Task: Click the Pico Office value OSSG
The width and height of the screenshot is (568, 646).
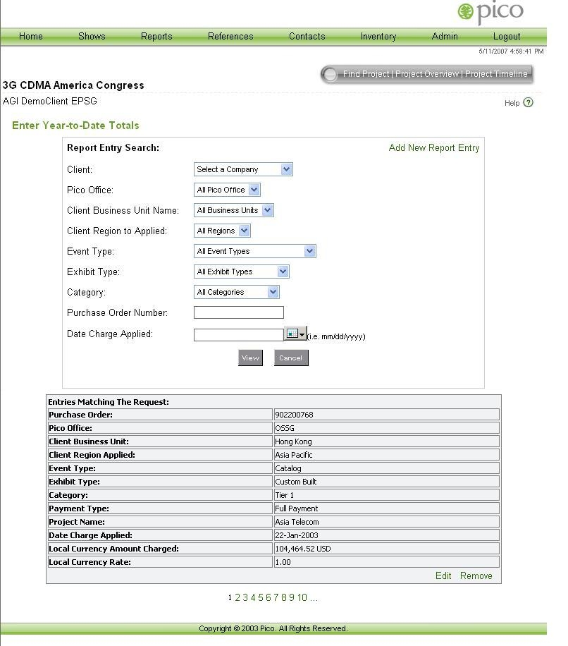Action: pyautogui.click(x=285, y=428)
